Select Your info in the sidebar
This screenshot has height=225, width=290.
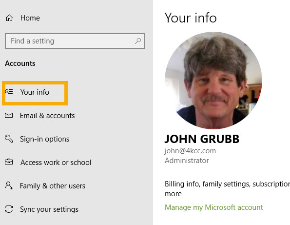[35, 92]
